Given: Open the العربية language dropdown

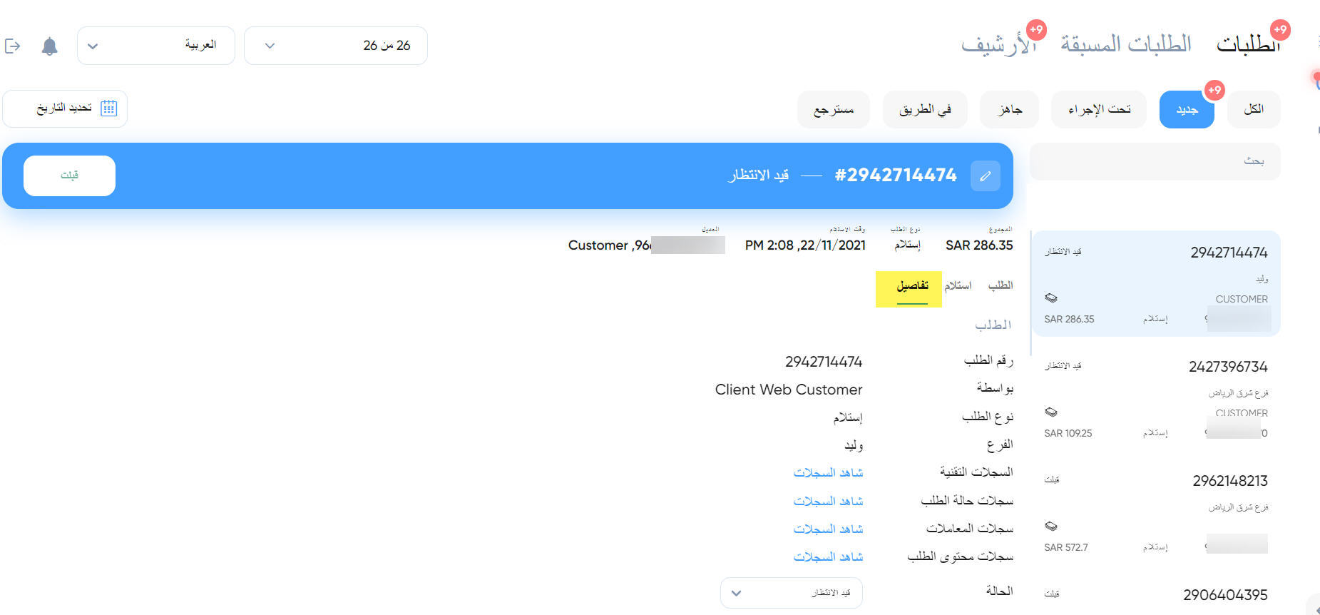Looking at the screenshot, I should 156,46.
